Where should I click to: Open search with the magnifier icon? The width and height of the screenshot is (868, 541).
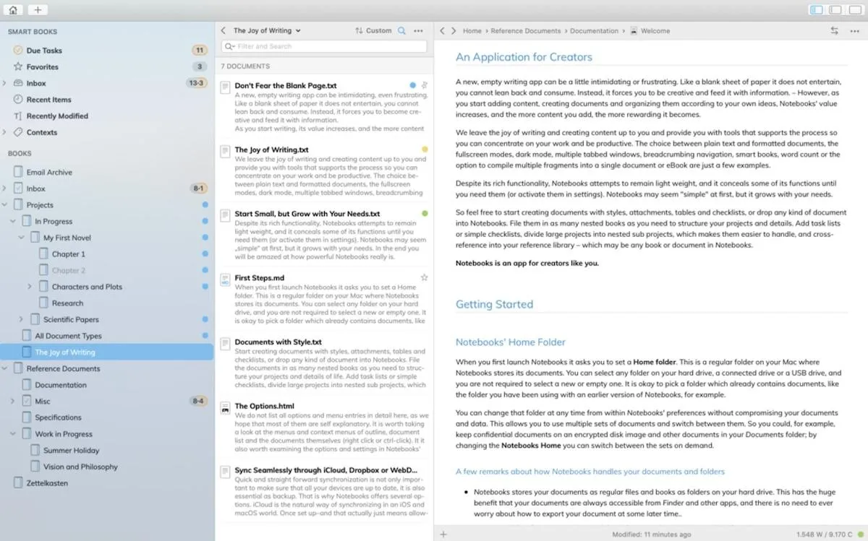402,30
